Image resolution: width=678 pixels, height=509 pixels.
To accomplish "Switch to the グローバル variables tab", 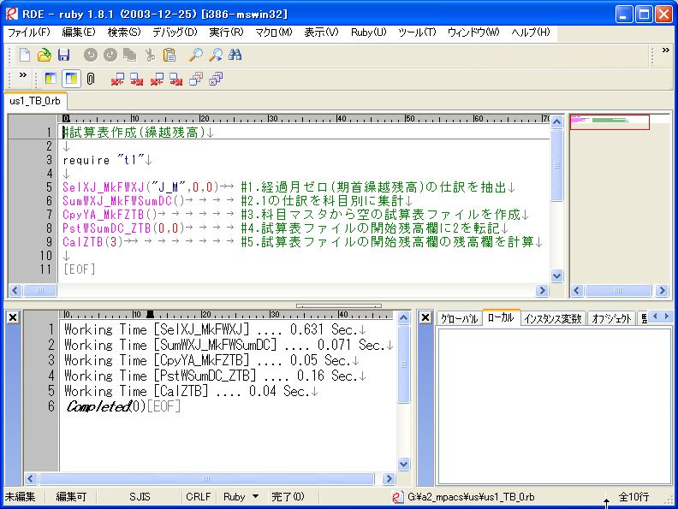I will tap(459, 319).
